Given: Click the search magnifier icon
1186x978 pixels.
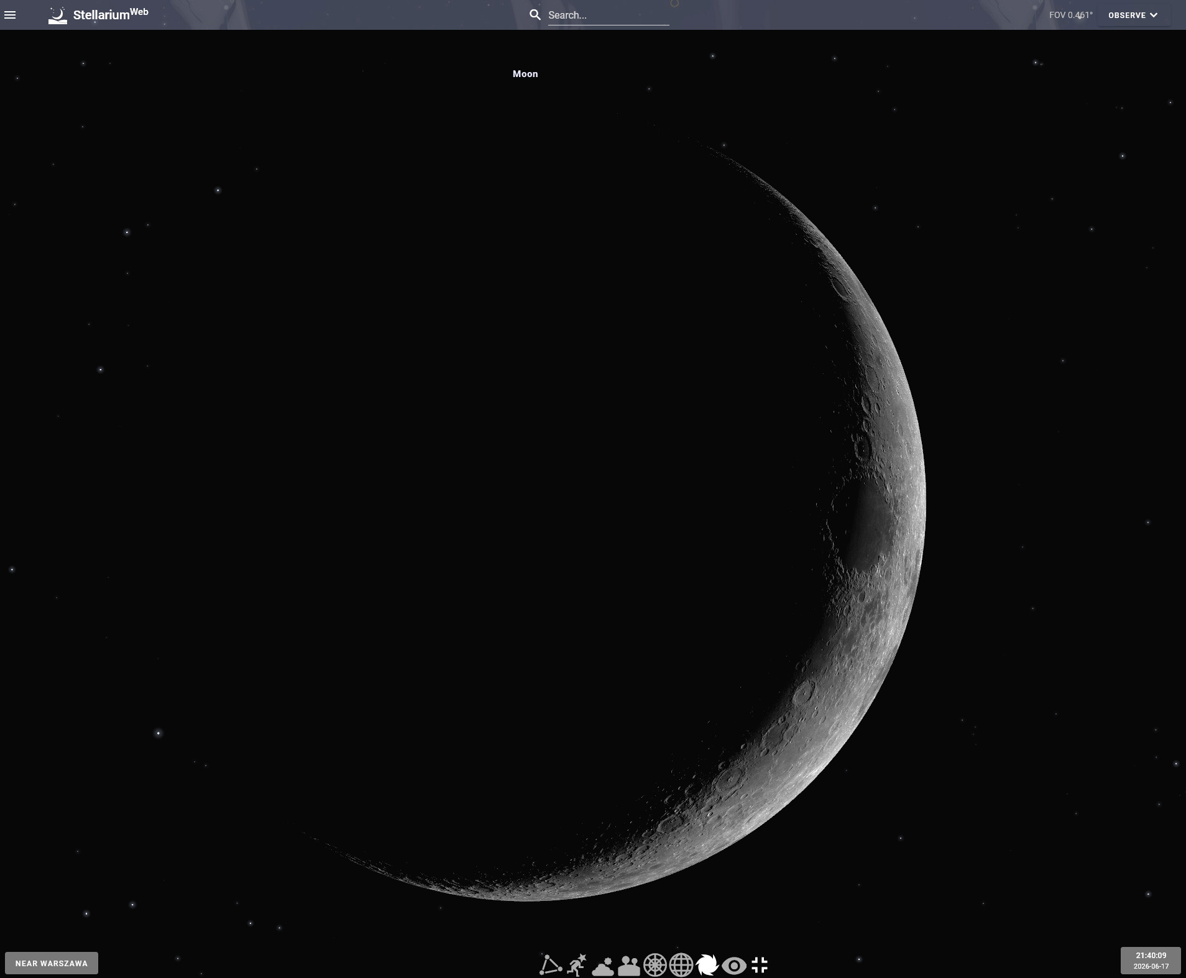Looking at the screenshot, I should coord(535,15).
